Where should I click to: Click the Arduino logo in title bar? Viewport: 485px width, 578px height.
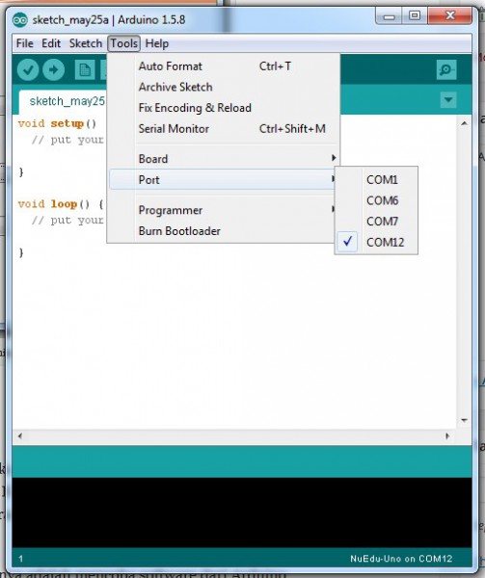(x=20, y=20)
